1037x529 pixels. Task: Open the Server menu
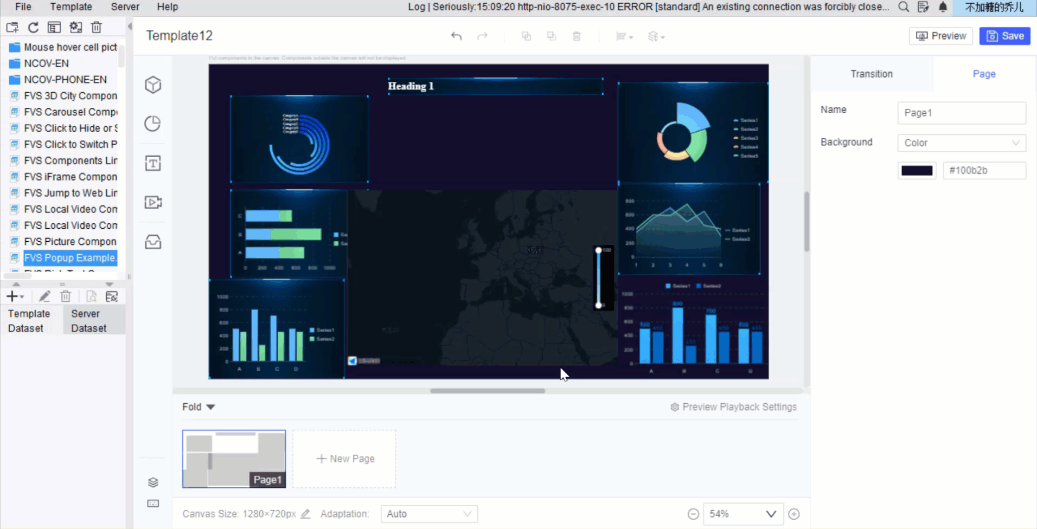click(125, 7)
